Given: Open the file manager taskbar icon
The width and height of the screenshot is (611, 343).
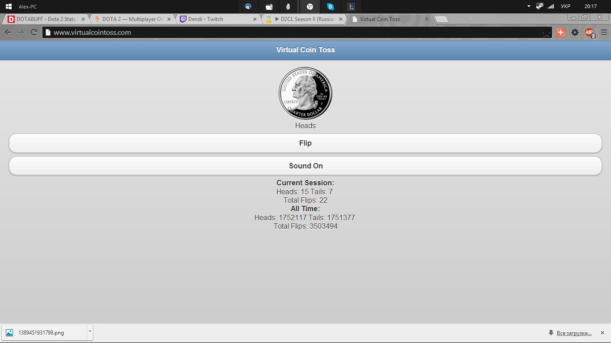Looking at the screenshot, I should point(269,7).
